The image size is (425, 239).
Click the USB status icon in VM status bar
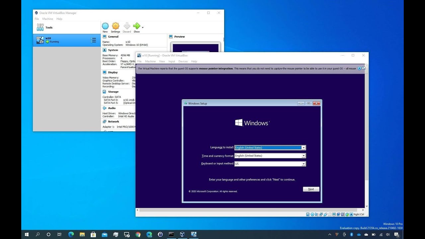325,214
